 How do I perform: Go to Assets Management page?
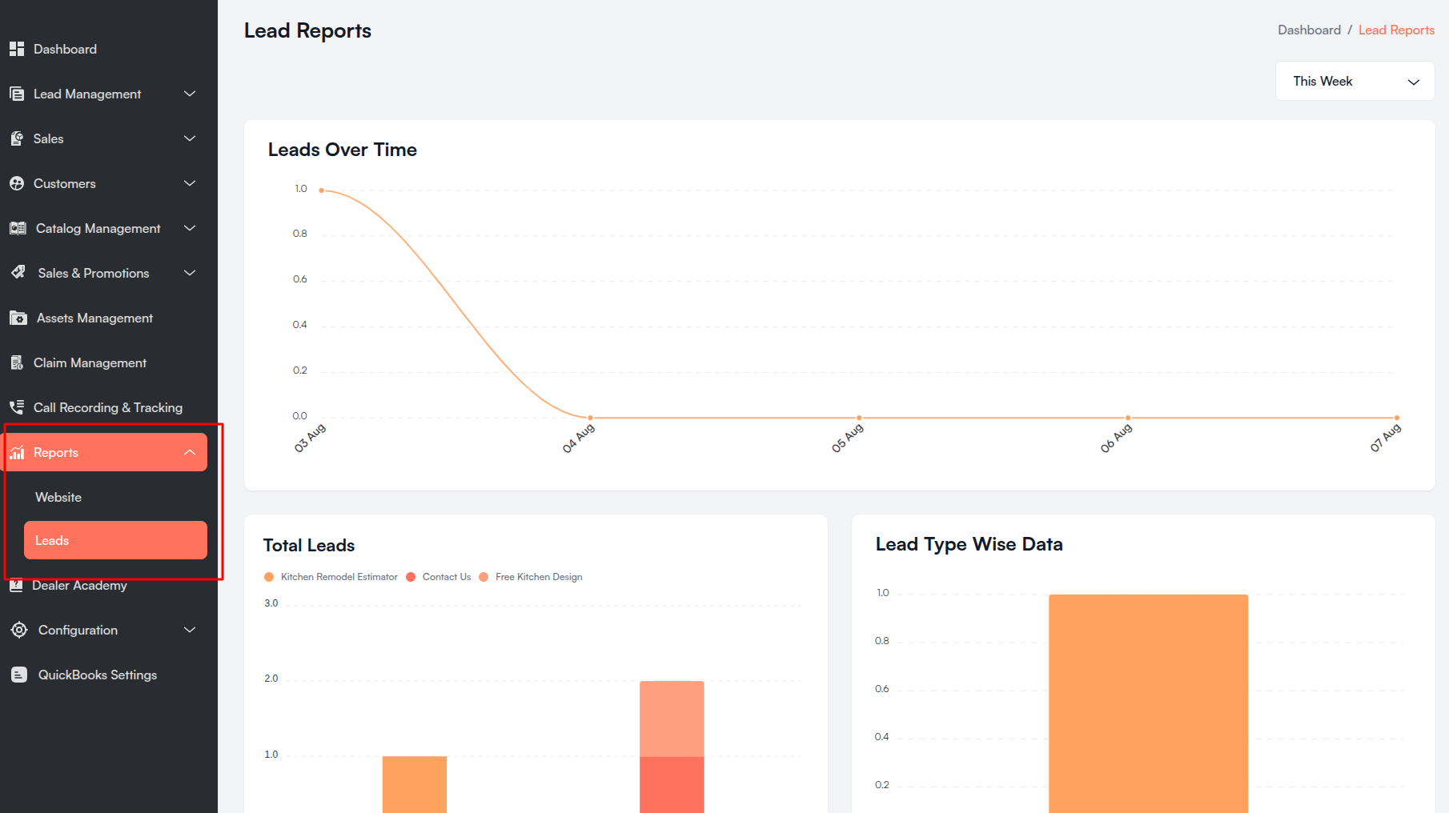point(94,318)
